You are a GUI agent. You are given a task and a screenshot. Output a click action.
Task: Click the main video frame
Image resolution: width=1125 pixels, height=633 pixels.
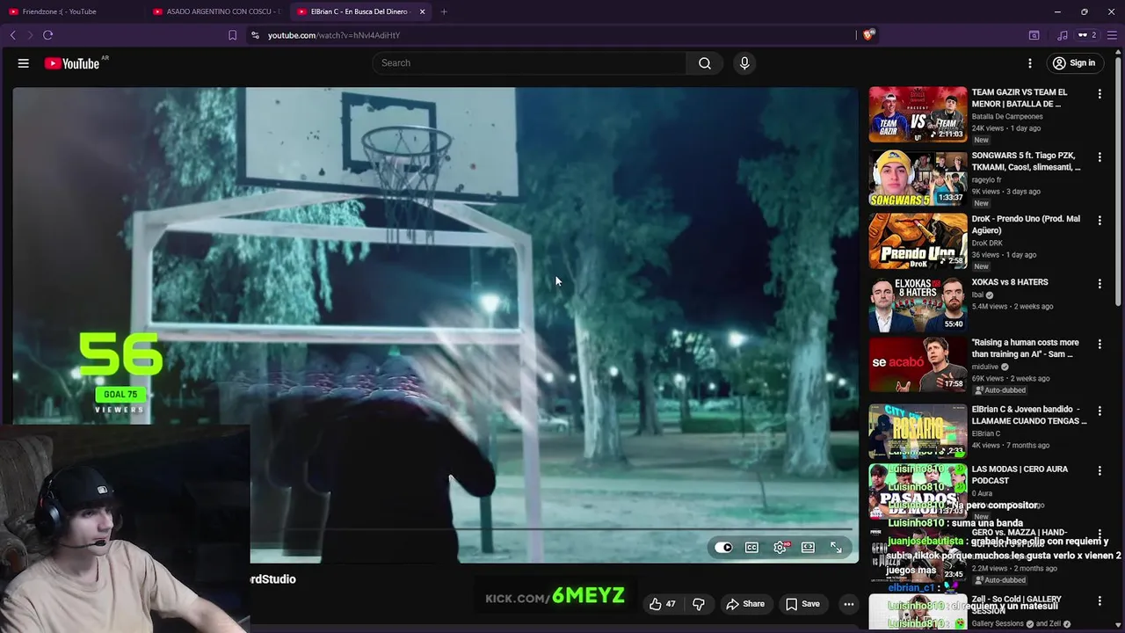[x=436, y=324]
